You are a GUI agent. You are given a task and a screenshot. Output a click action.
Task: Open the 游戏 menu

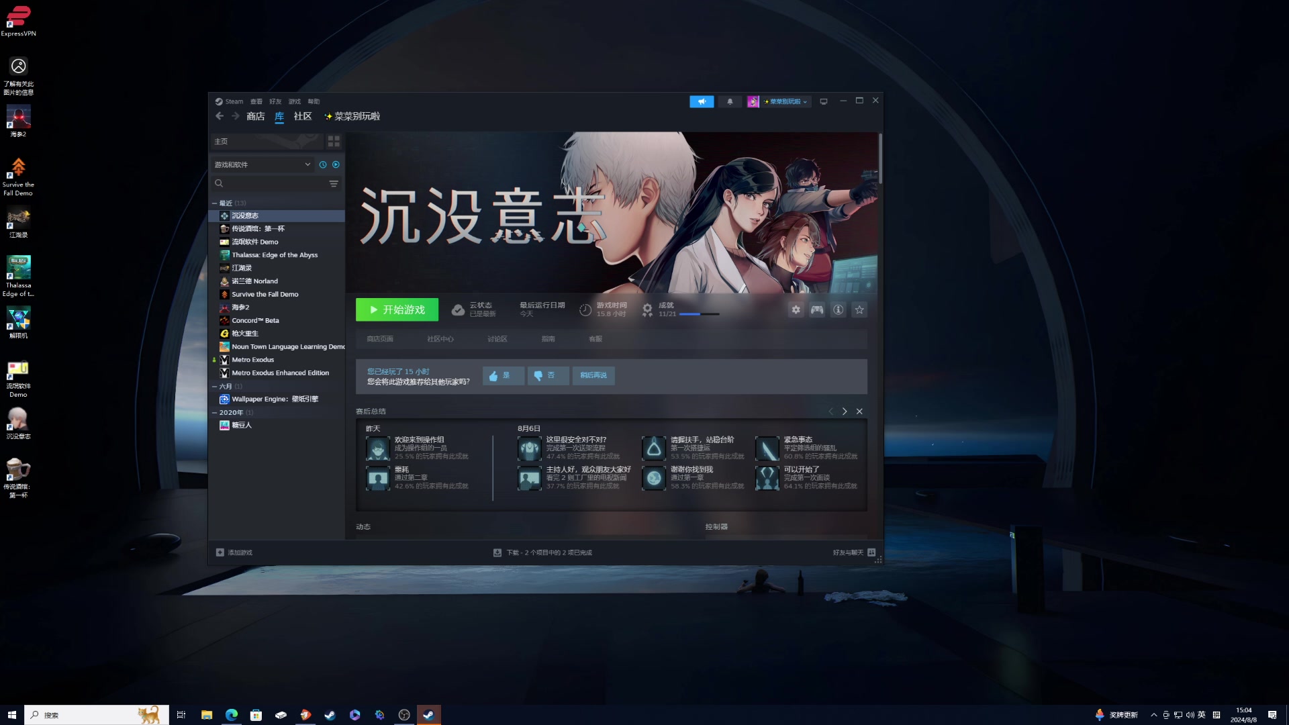(295, 101)
